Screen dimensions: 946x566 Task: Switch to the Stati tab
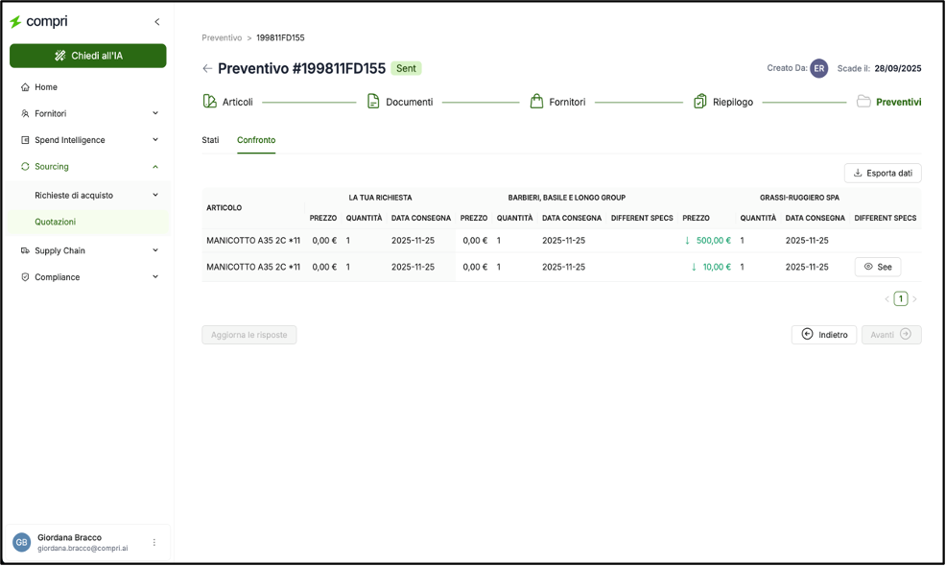tap(210, 140)
